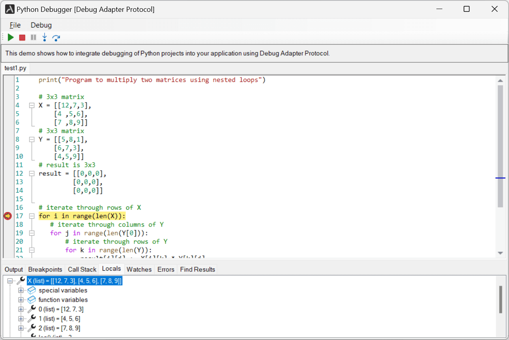
Task: Select the 0 (list) = [12, 7, 3] row
Action: click(61, 309)
